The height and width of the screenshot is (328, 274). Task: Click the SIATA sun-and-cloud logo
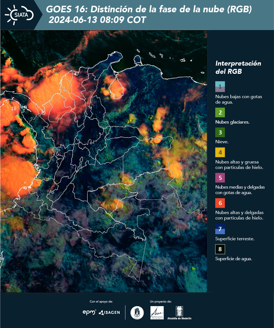pyautogui.click(x=19, y=15)
